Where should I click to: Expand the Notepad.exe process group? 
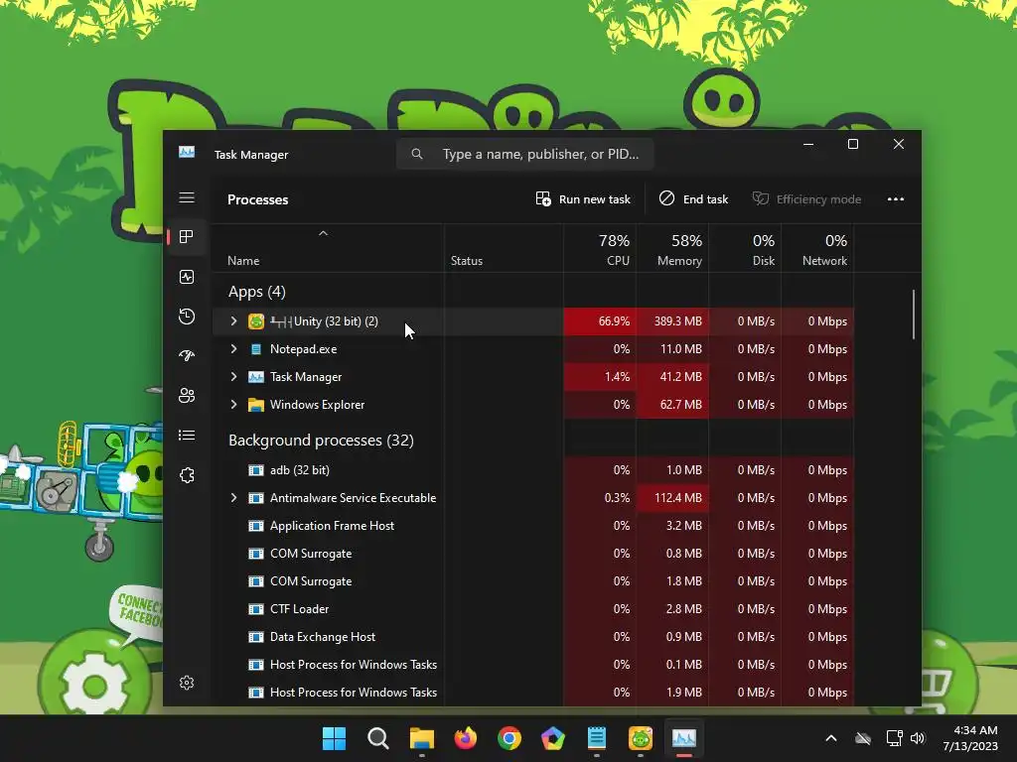pos(234,349)
